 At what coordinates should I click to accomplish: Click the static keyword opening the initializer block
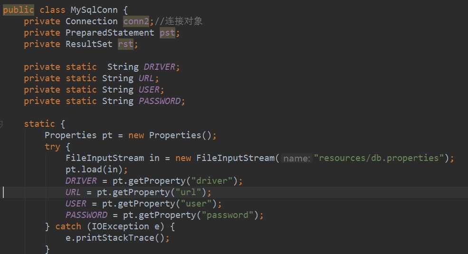pyautogui.click(x=39, y=124)
